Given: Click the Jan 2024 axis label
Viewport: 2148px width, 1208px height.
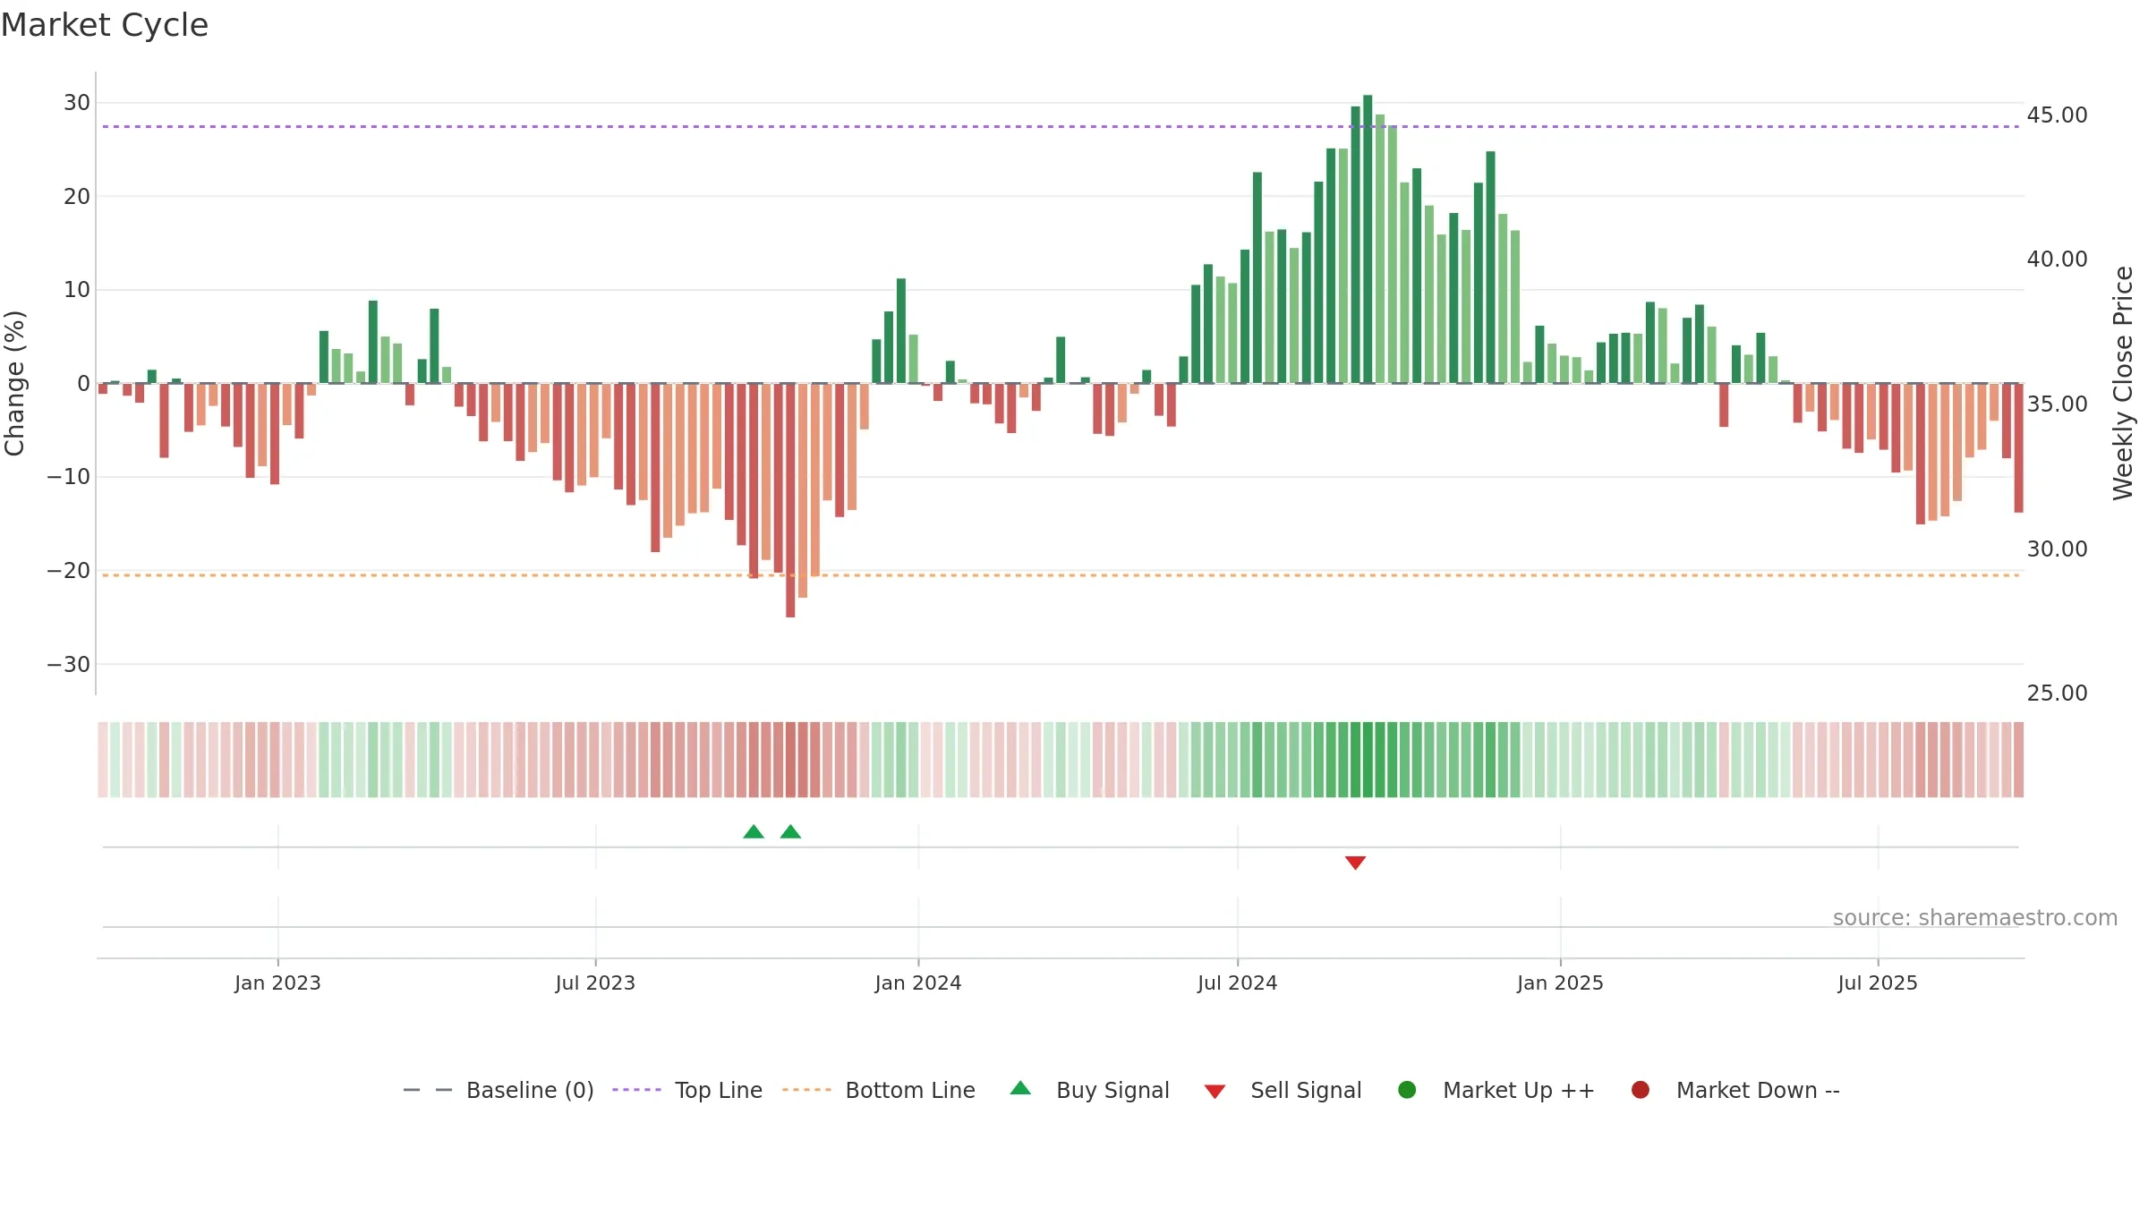Looking at the screenshot, I should (x=918, y=983).
